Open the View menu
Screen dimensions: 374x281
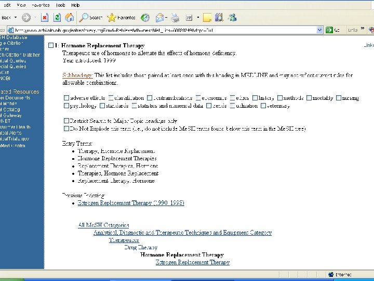pos(21,5)
